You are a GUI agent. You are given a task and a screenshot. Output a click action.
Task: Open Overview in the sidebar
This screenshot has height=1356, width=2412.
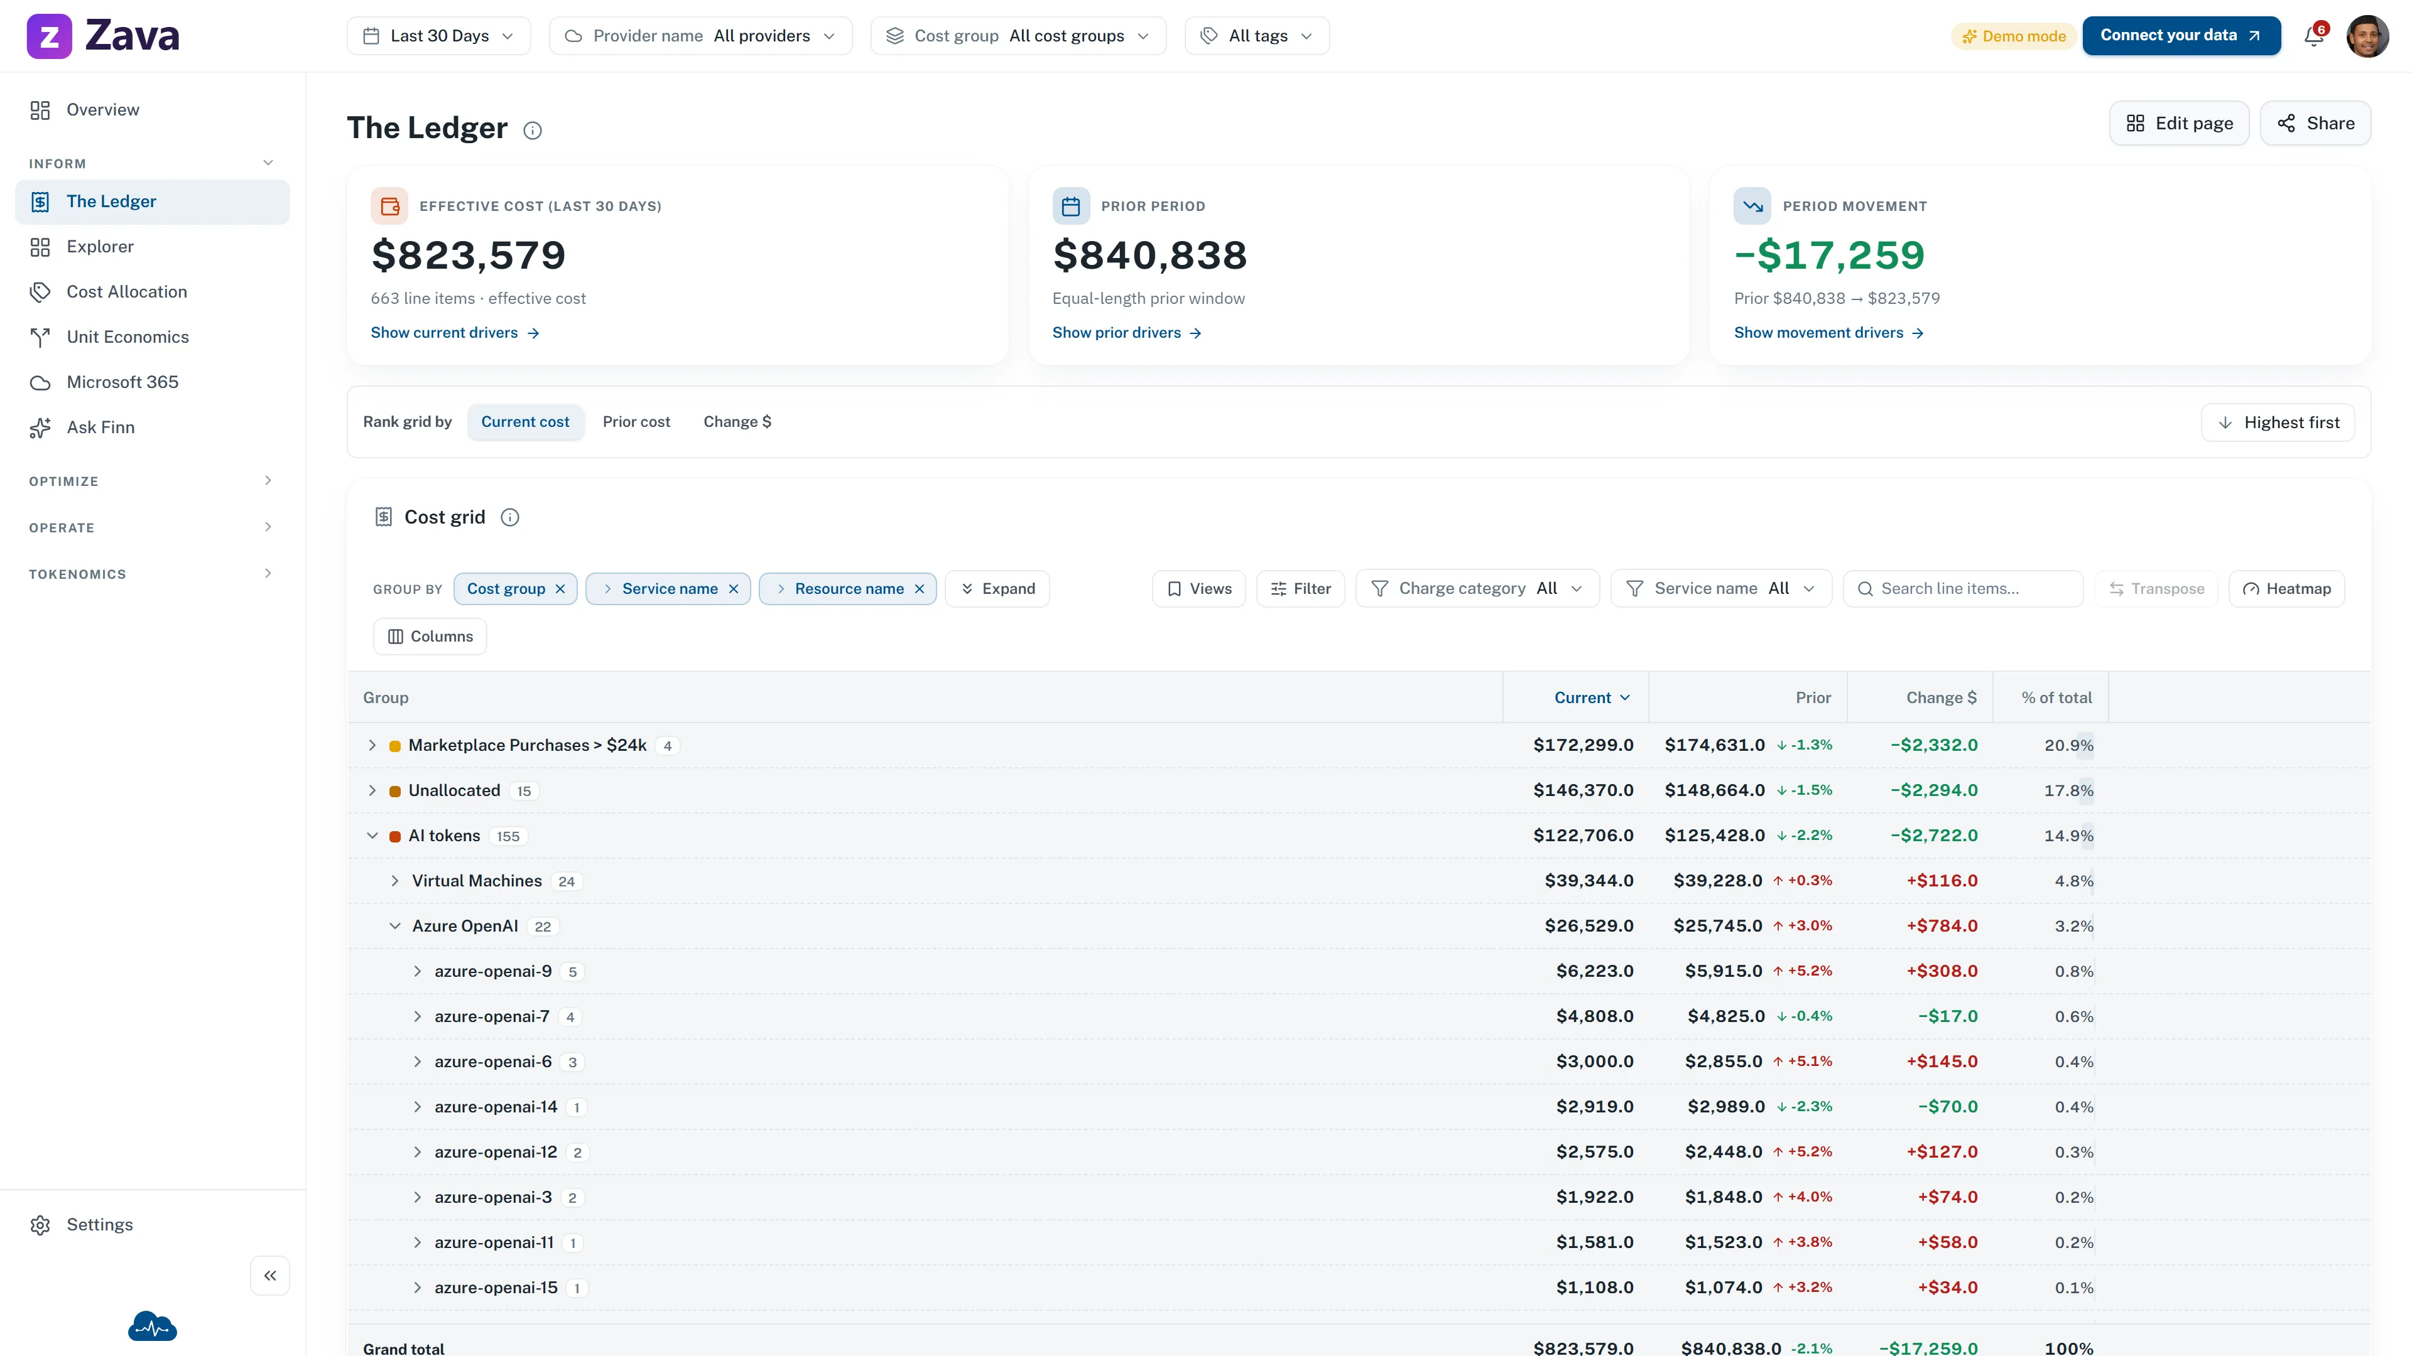click(153, 110)
